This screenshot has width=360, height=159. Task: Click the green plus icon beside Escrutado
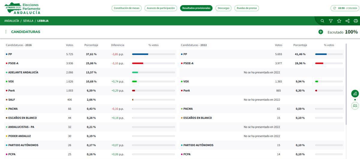pyautogui.click(x=321, y=32)
